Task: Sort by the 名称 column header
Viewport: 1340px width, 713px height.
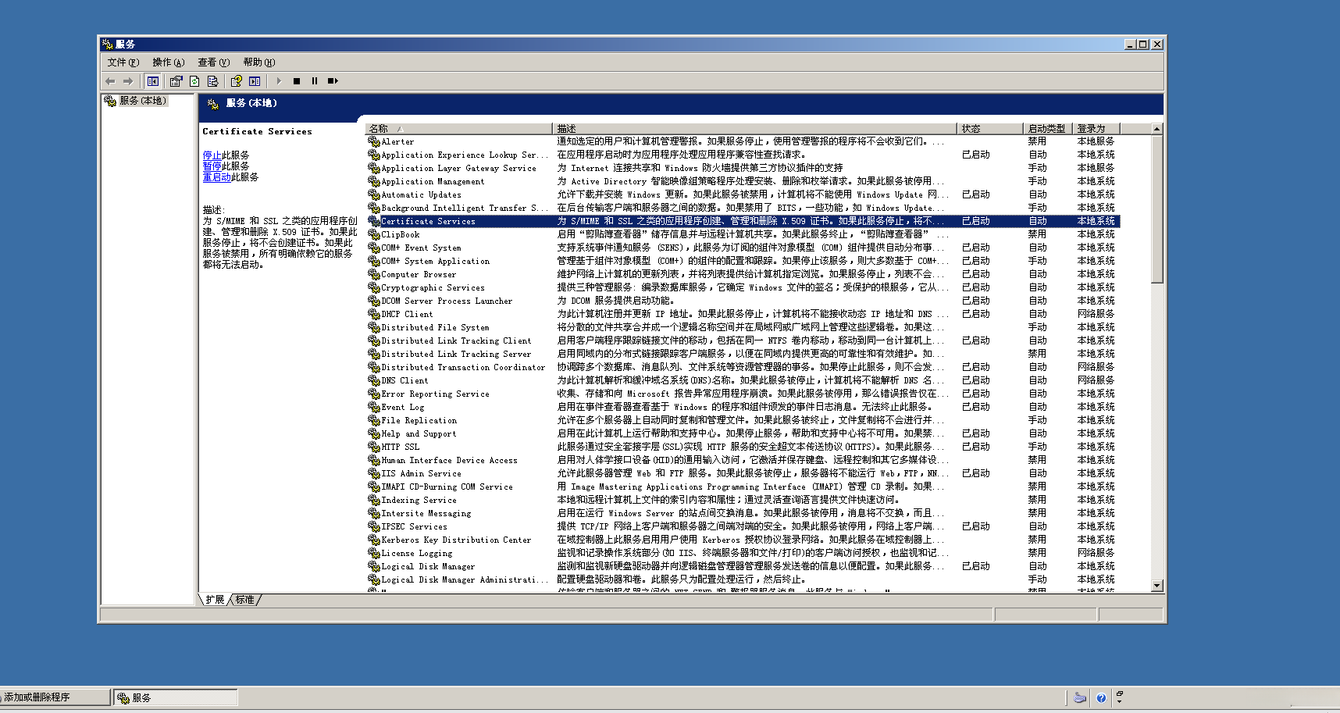Action: click(x=458, y=128)
